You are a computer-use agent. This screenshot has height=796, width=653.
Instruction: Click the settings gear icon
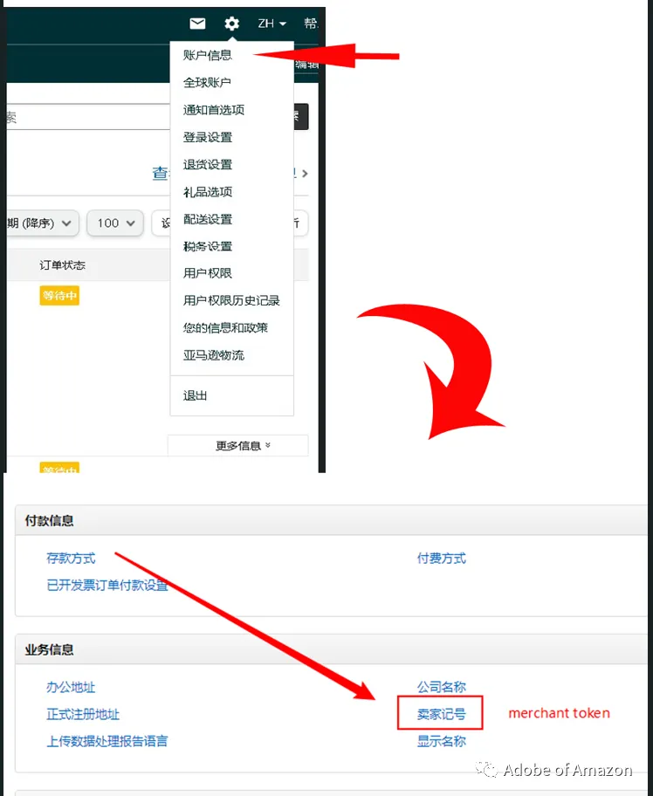click(232, 24)
